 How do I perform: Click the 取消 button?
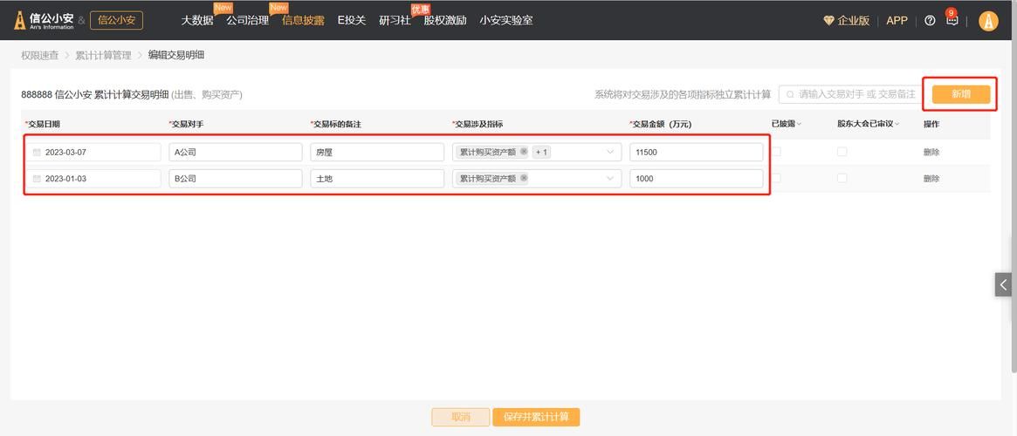coord(461,417)
